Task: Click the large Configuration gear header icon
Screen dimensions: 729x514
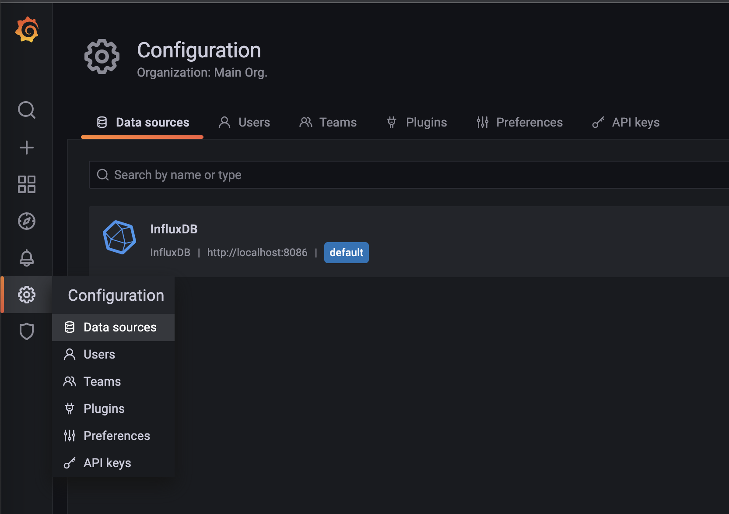Action: click(102, 56)
